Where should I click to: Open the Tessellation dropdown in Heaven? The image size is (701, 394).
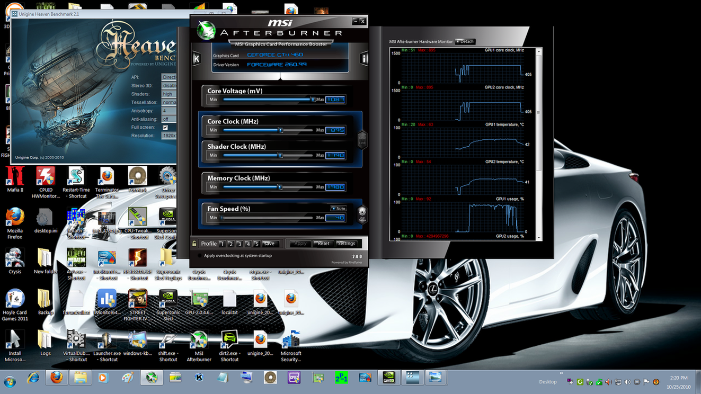point(169,102)
